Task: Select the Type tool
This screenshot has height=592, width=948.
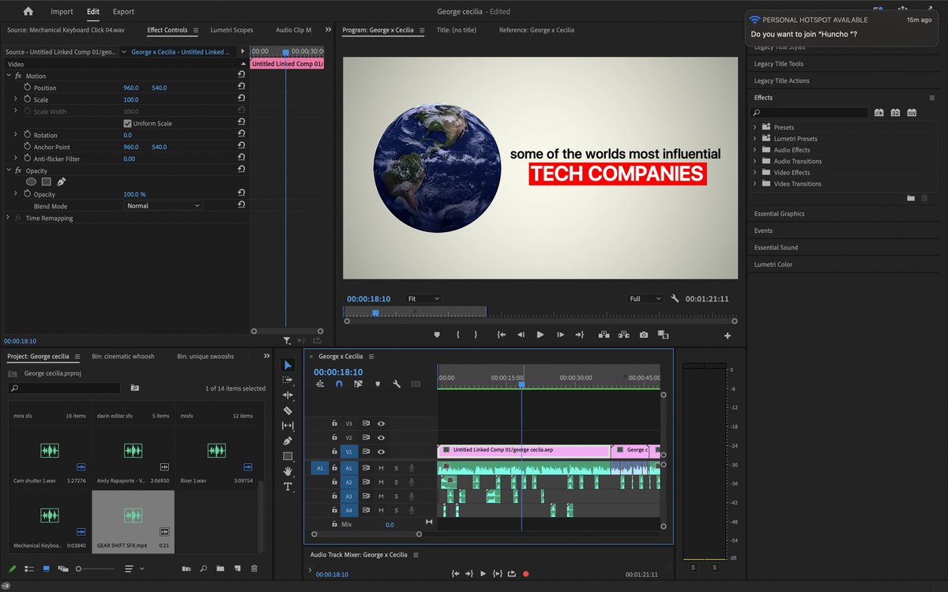Action: (x=288, y=487)
